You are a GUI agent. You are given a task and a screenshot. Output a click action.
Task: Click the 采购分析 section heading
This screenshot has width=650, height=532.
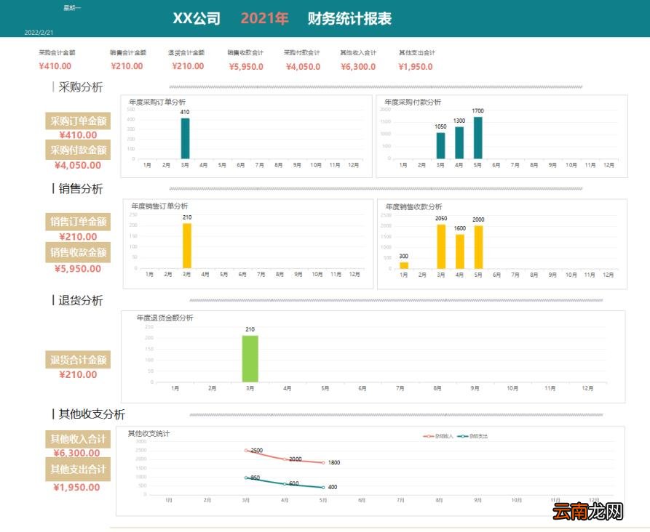(80, 87)
